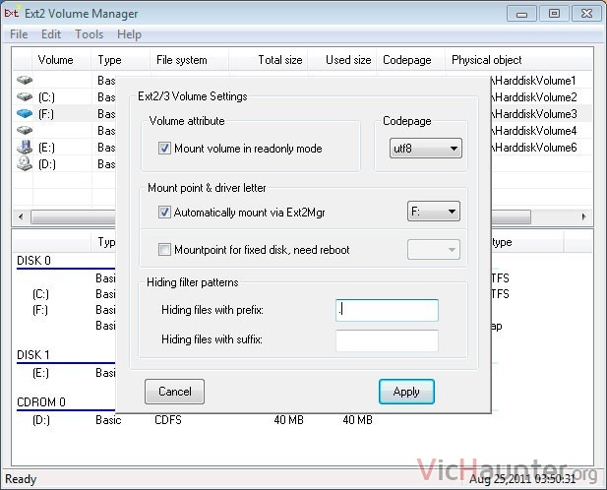The width and height of the screenshot is (607, 490).
Task: Click the Ready status bar text
Action: tap(21, 479)
